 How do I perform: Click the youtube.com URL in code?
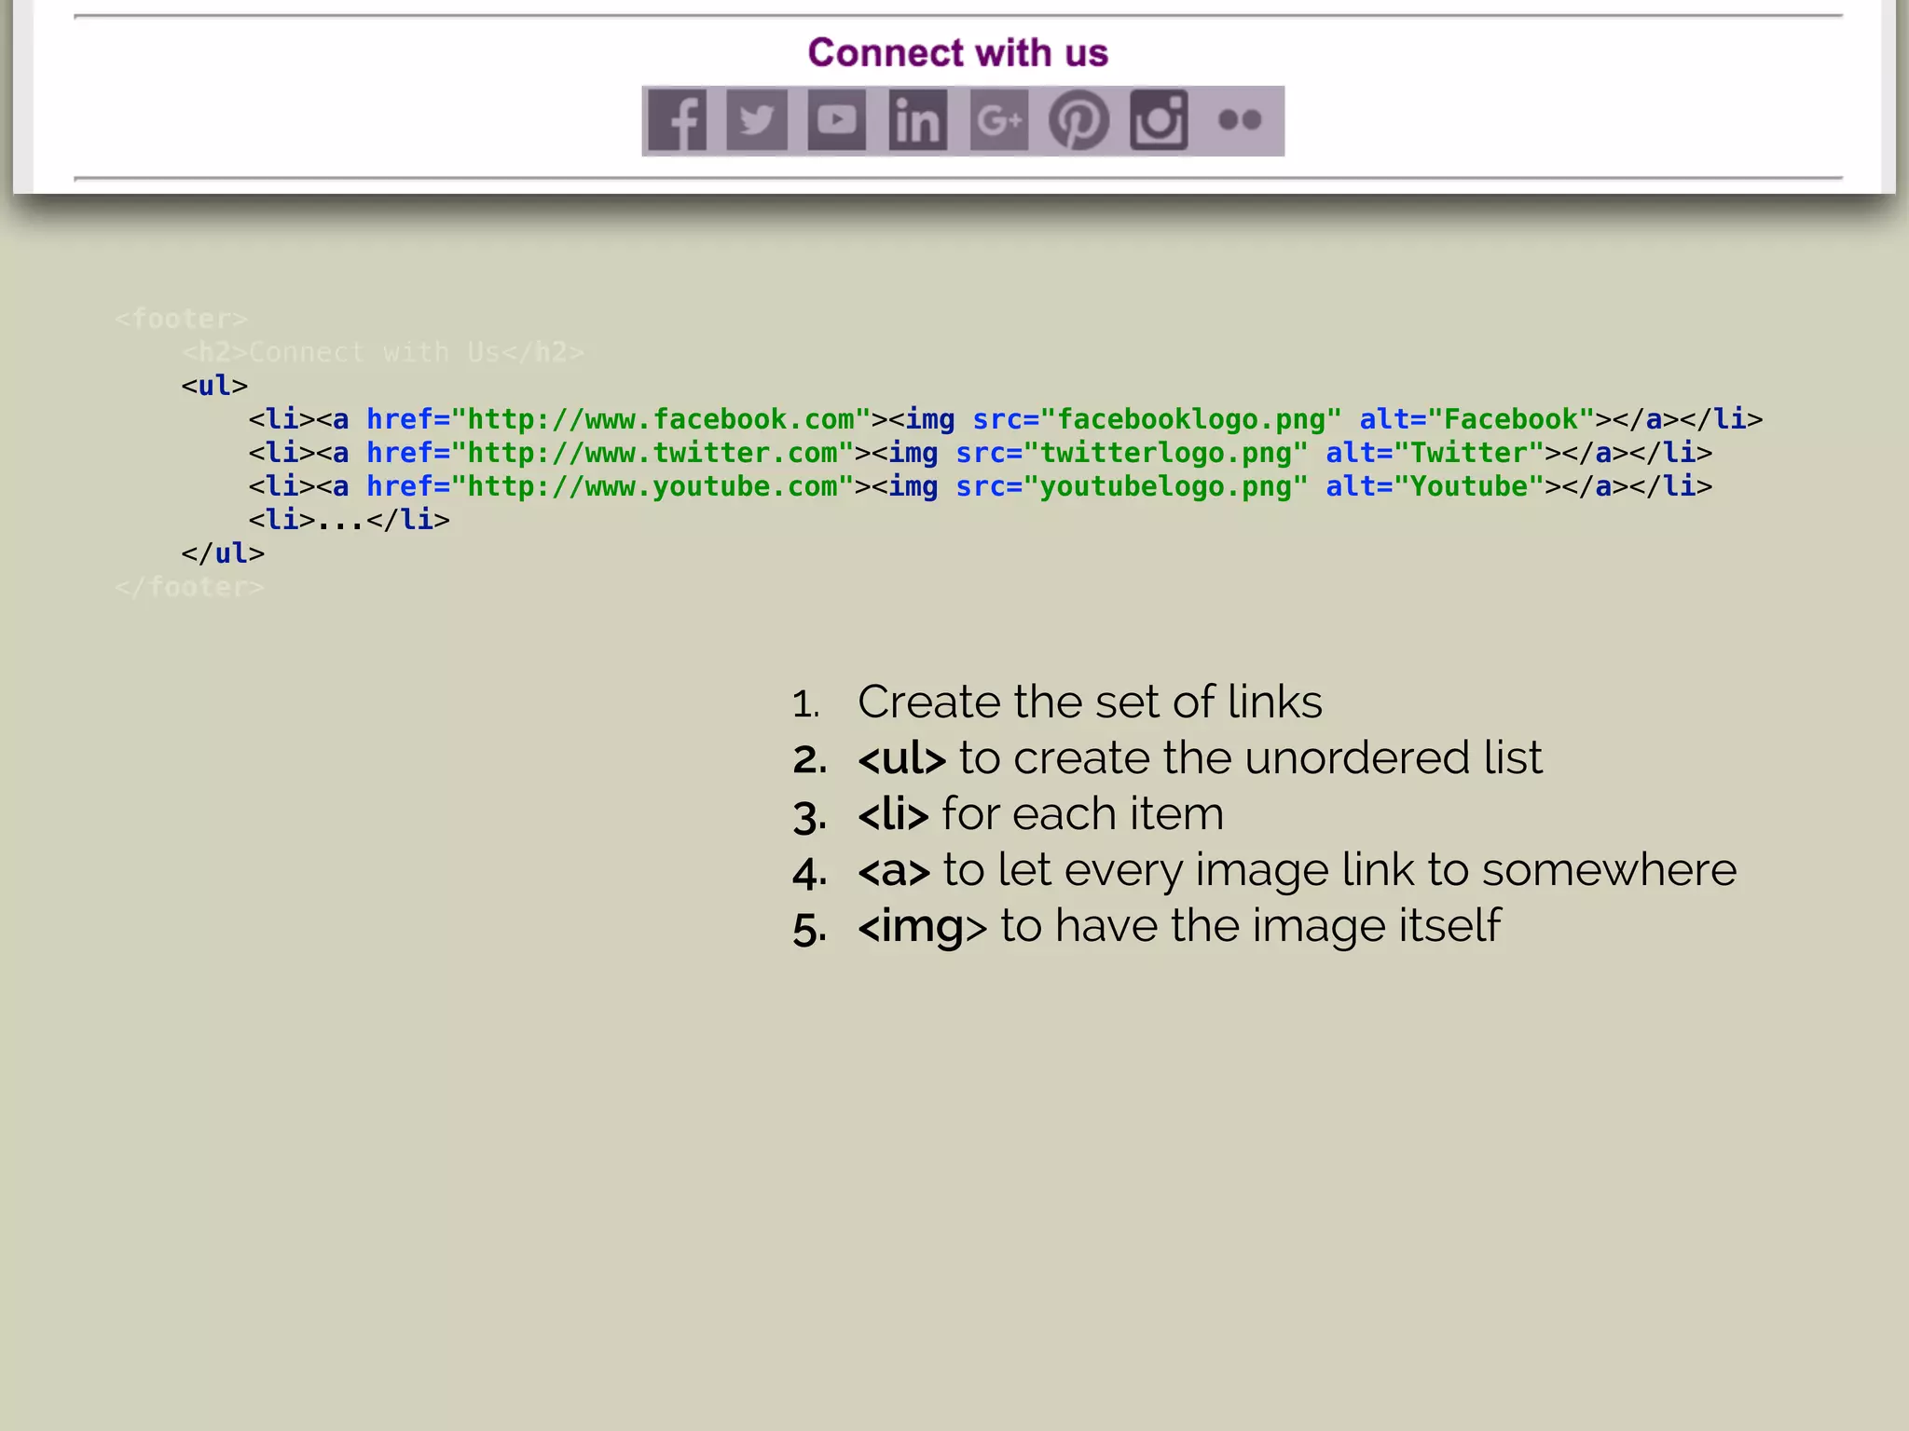(x=652, y=486)
